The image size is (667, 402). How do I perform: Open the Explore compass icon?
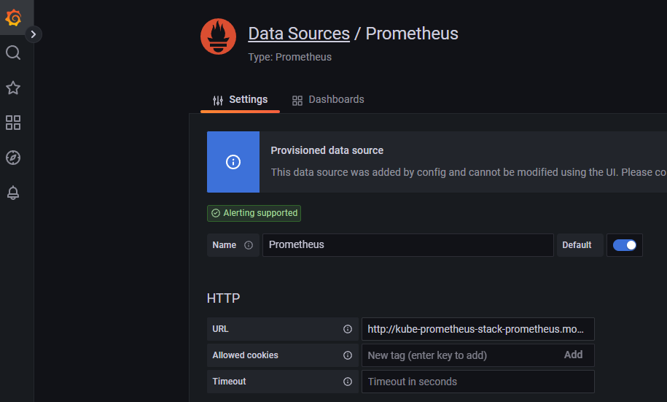click(x=13, y=158)
